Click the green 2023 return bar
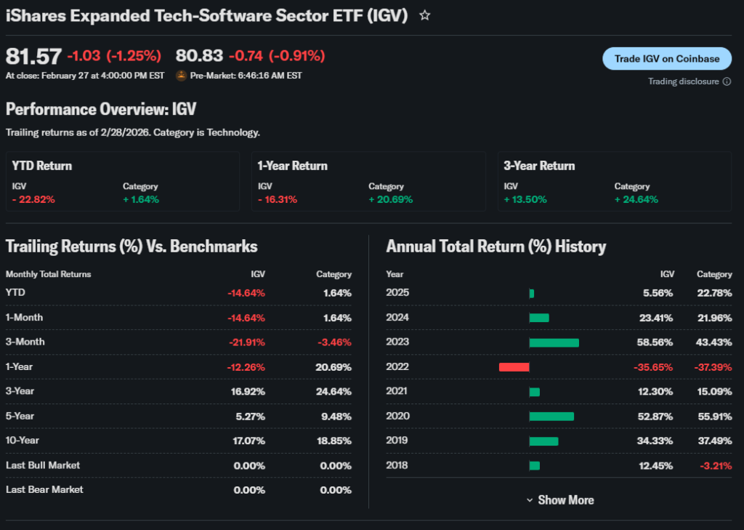 pos(554,342)
